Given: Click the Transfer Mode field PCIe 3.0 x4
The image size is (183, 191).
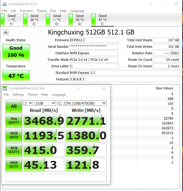Looking at the screenshot, I should coord(94,60).
